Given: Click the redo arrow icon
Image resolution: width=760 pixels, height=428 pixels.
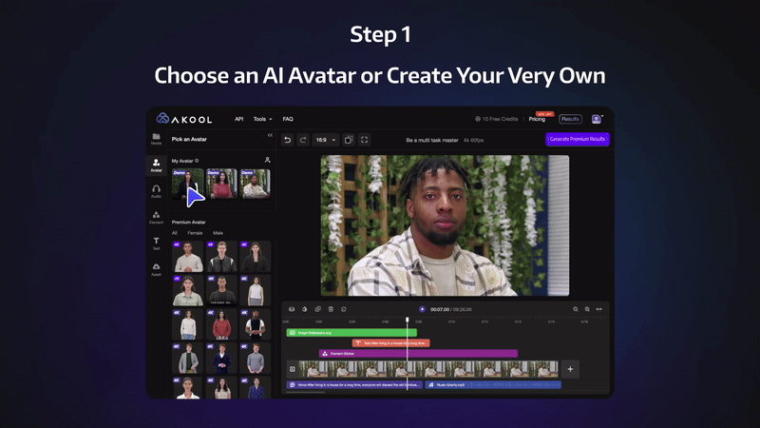Looking at the screenshot, I should click(303, 140).
